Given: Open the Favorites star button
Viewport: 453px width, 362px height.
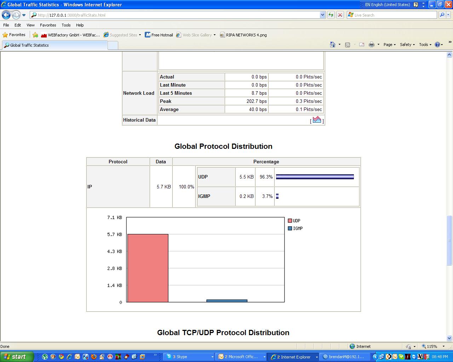Looking at the screenshot, I should pos(14,35).
